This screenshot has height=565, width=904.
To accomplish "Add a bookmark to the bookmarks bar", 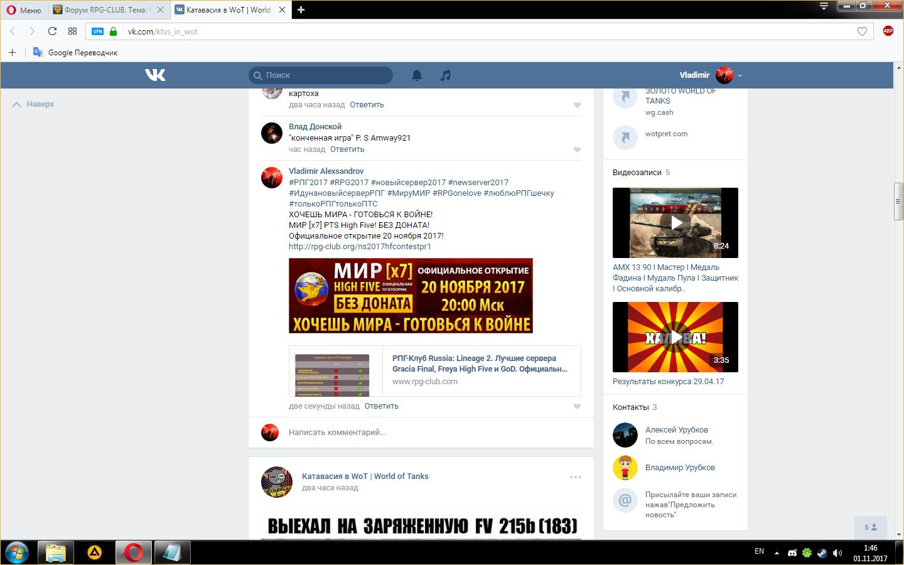I will point(12,53).
